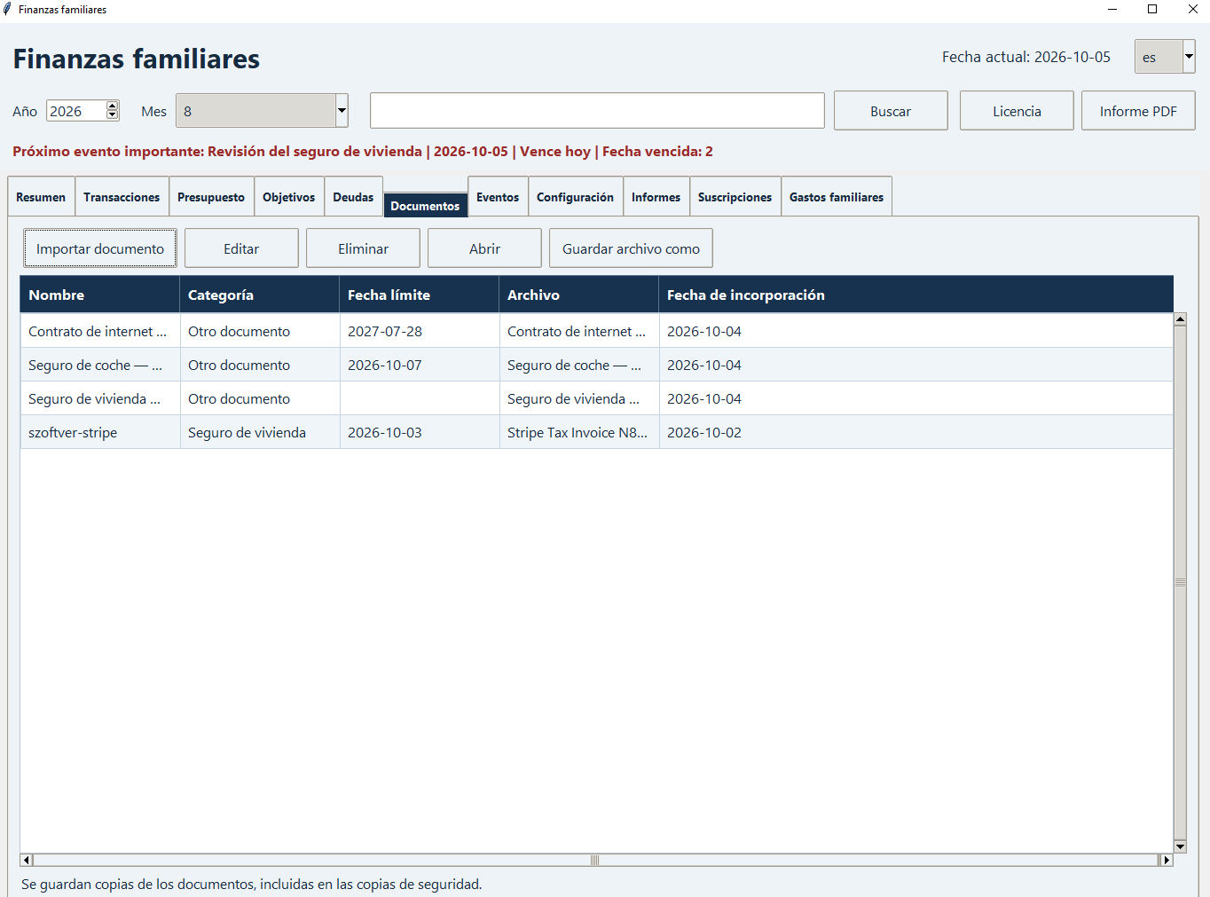Select the szoftver-stripe document row
The height and width of the screenshot is (897, 1210).
[596, 432]
